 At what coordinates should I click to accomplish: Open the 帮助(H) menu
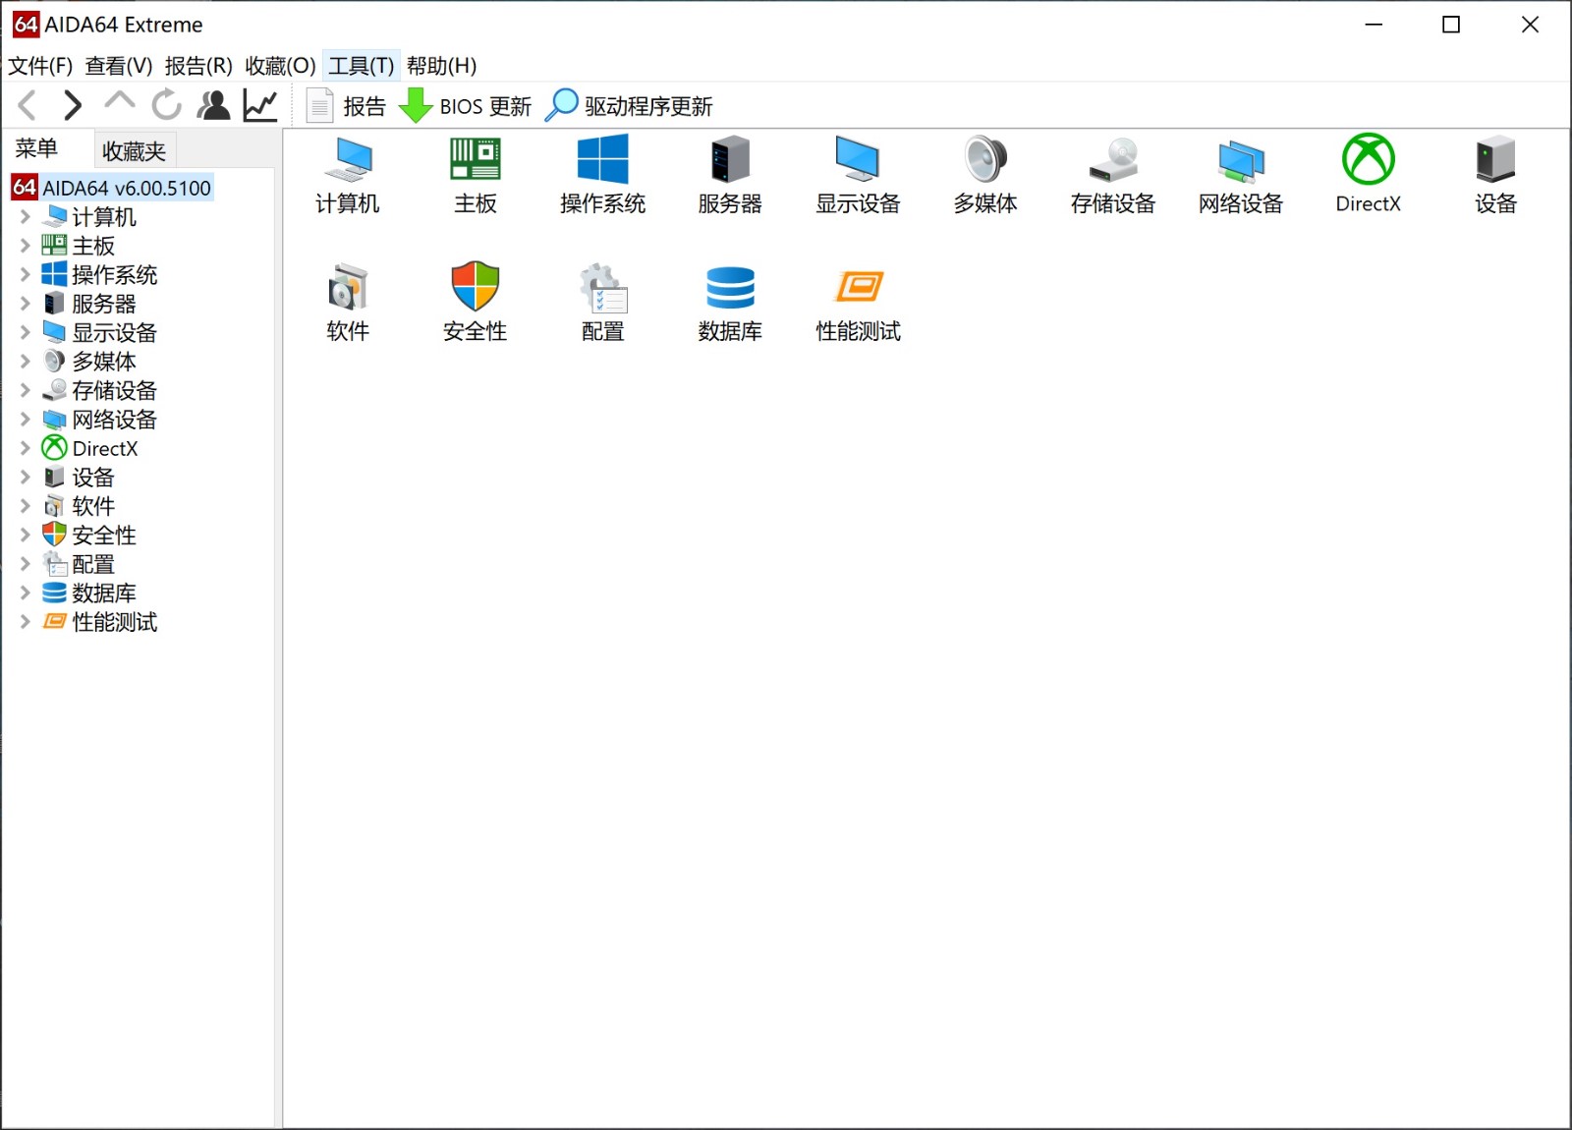tap(441, 66)
